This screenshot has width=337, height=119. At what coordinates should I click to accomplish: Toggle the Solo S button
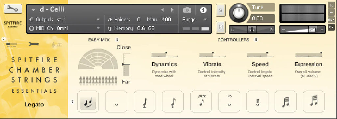pyautogui.click(x=220, y=10)
